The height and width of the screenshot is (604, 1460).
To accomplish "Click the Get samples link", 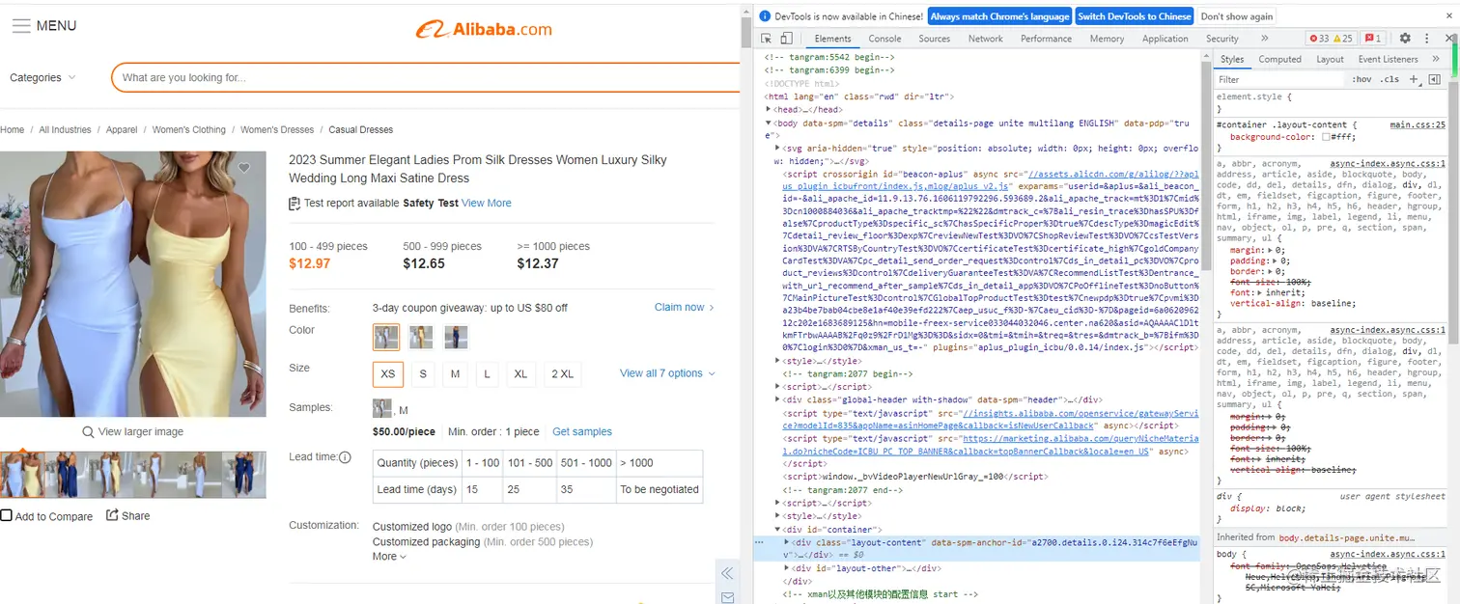I will click(x=582, y=432).
